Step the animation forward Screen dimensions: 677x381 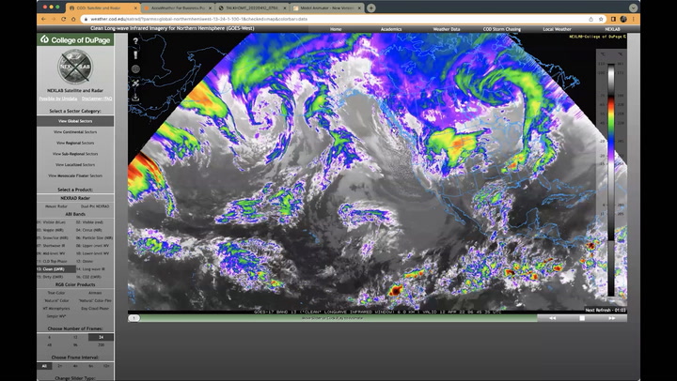(612, 318)
